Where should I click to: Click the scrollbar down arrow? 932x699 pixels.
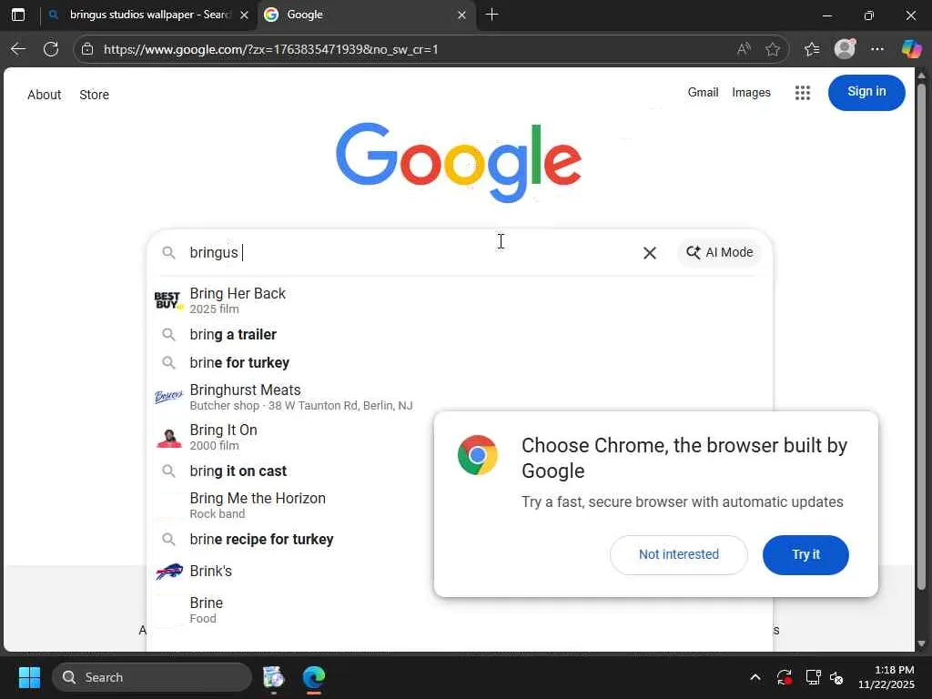pos(921,643)
